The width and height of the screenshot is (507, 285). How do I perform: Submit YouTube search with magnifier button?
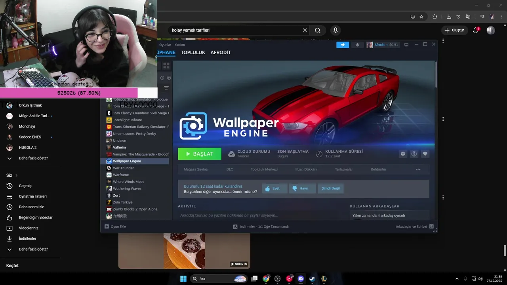click(318, 30)
